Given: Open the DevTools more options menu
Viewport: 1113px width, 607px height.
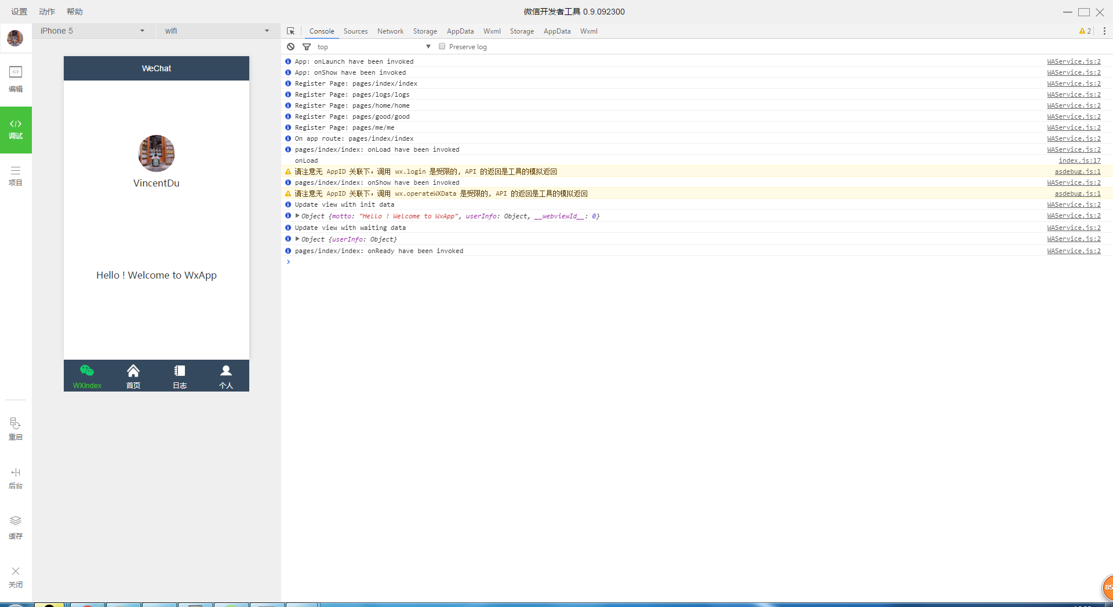Looking at the screenshot, I should [1104, 31].
